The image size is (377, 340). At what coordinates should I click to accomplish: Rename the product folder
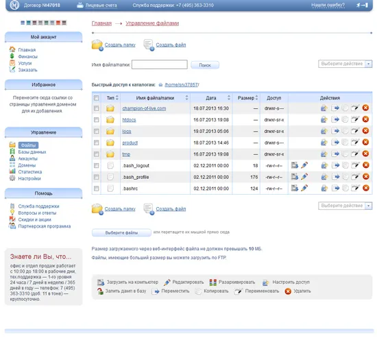pos(355,143)
